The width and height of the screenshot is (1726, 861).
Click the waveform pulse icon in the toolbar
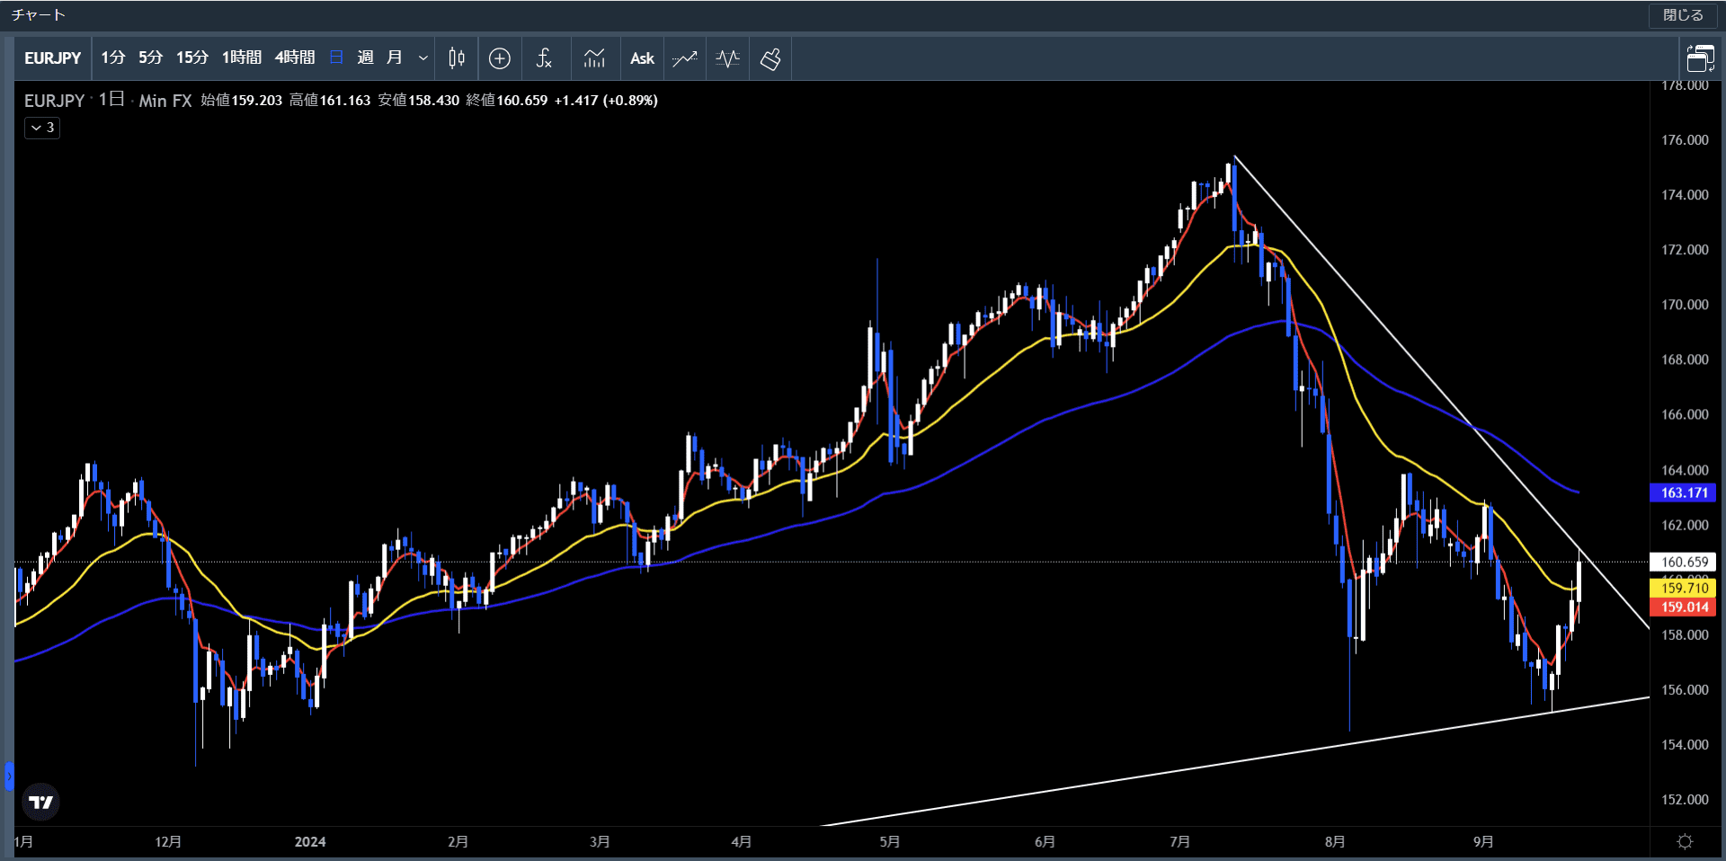pyautogui.click(x=728, y=58)
